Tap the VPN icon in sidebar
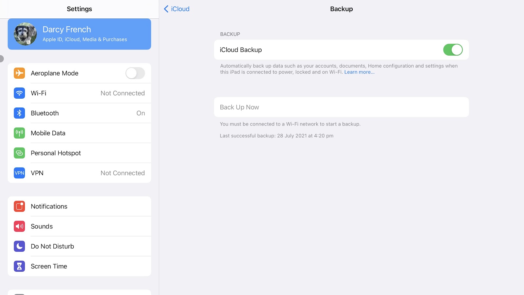524x295 pixels. coord(19,173)
